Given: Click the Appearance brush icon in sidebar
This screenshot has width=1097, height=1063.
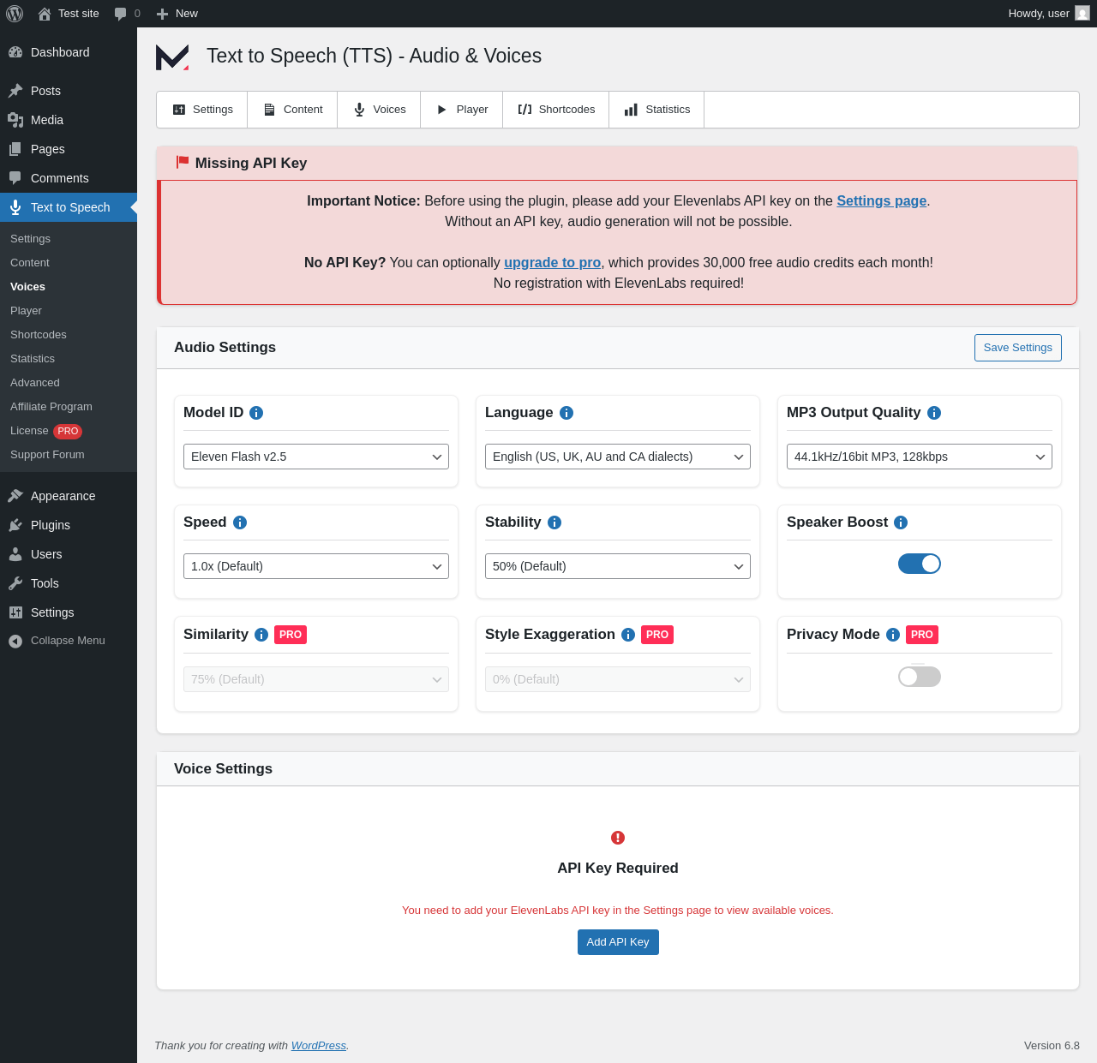Looking at the screenshot, I should click(x=15, y=496).
